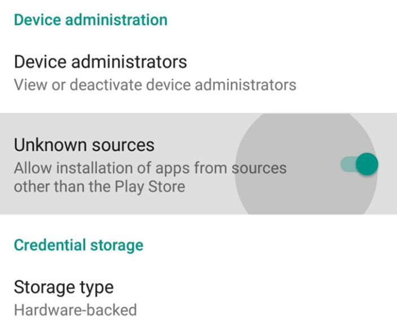The image size is (397, 330).
Task: Tap "Allow installation of apps from sources" line
Action: pos(150,168)
